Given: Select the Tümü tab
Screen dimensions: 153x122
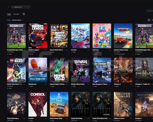Looking at the screenshot, I should tap(9, 14).
